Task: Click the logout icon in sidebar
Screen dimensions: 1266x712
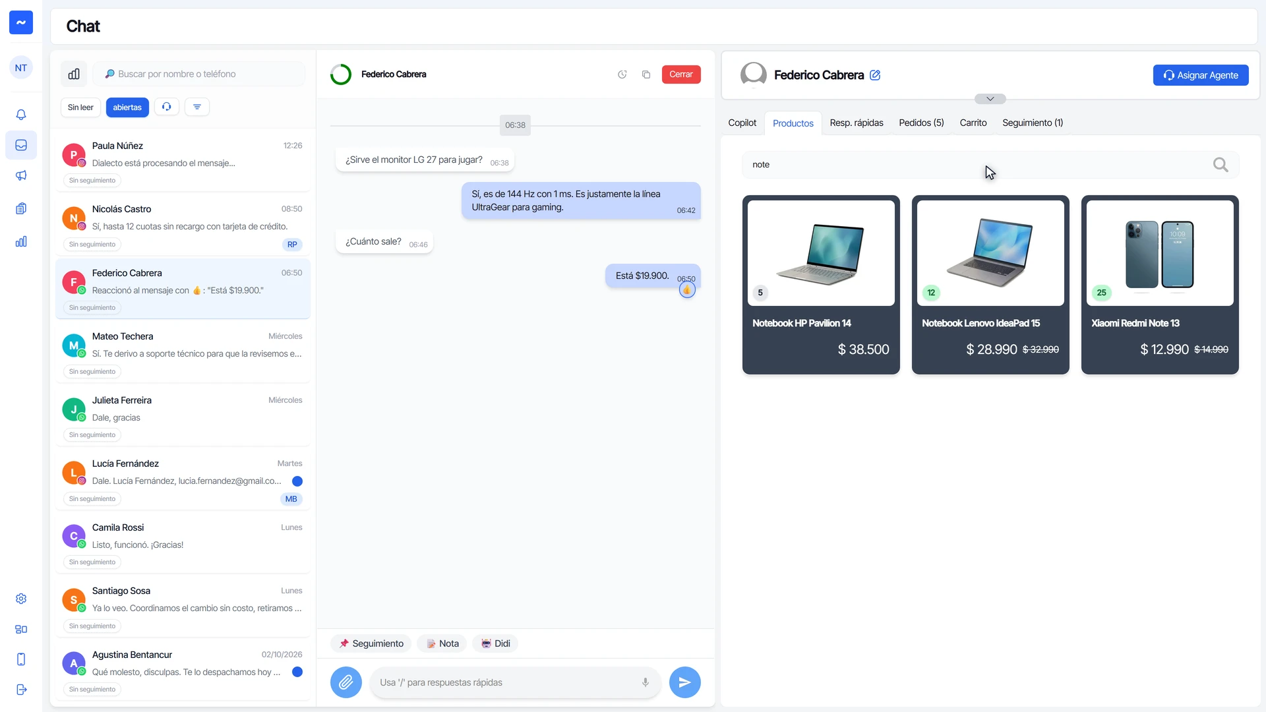Action: pos(21,690)
